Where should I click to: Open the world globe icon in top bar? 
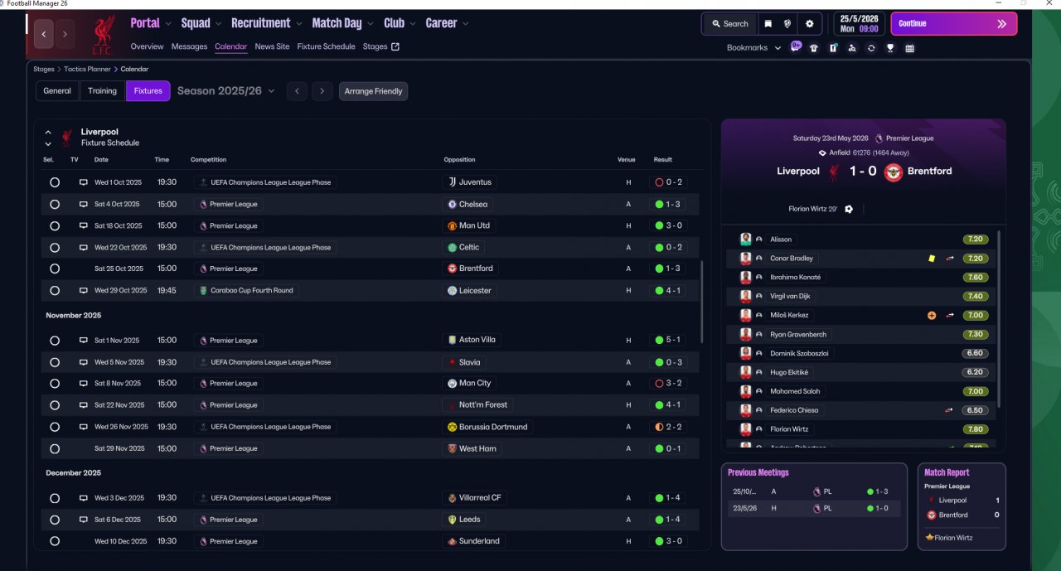point(787,24)
